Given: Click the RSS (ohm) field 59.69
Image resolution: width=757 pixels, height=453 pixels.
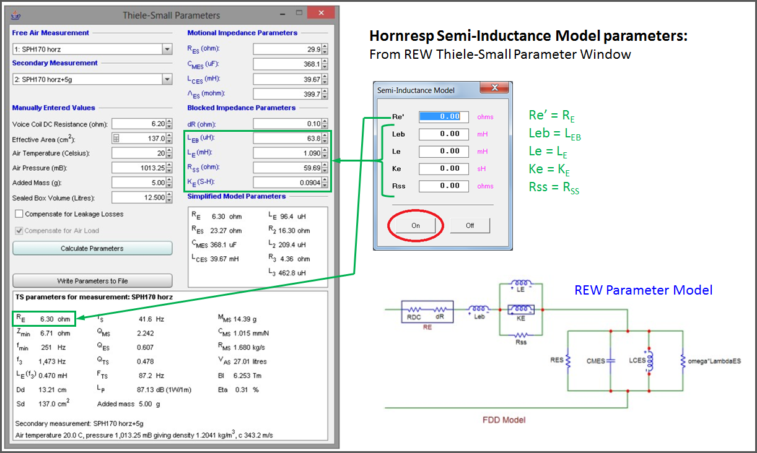Looking at the screenshot, I should (287, 168).
